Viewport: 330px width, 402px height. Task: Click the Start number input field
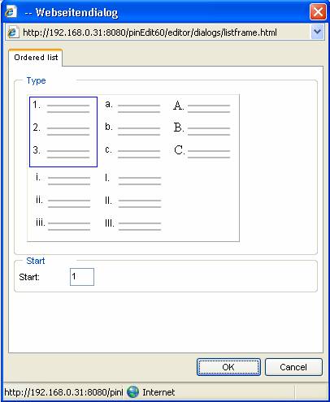click(x=82, y=277)
